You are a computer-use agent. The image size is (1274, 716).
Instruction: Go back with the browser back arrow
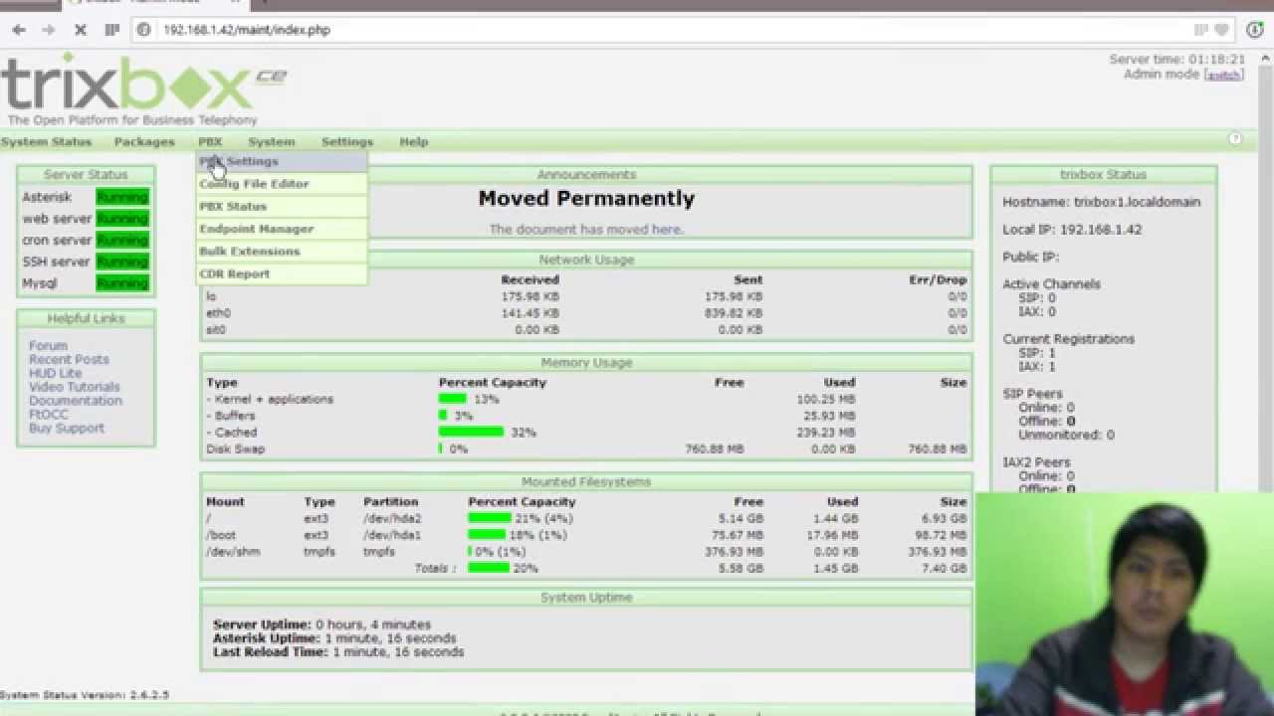tap(18, 30)
